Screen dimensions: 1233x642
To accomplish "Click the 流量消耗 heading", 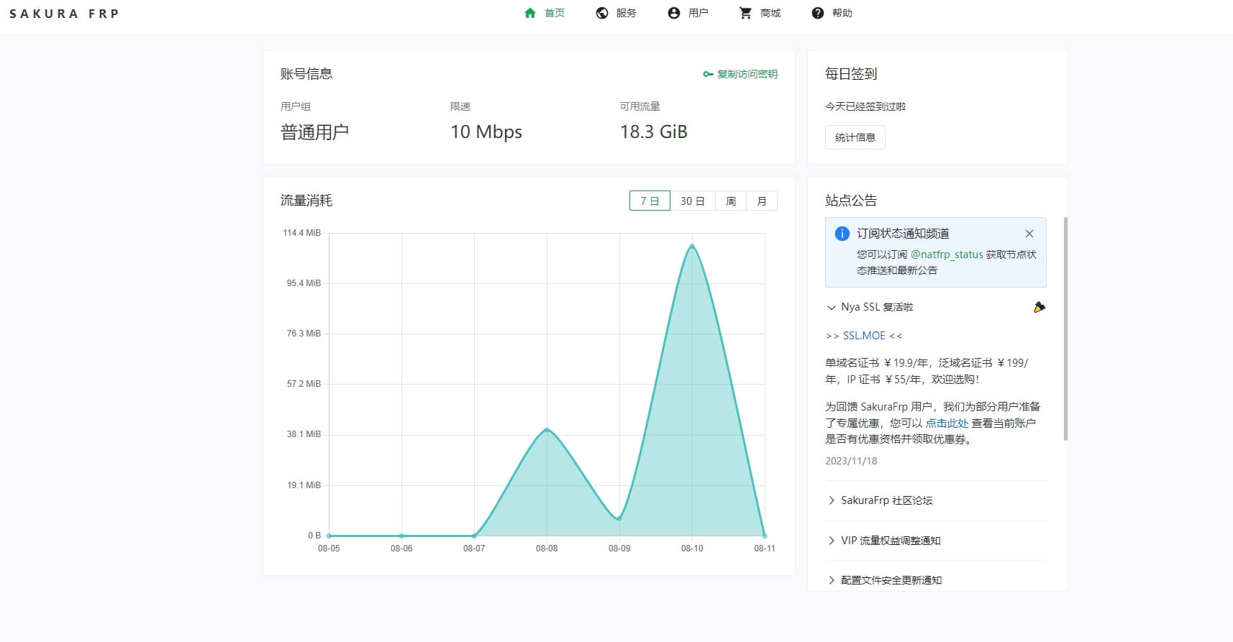I will click(306, 201).
